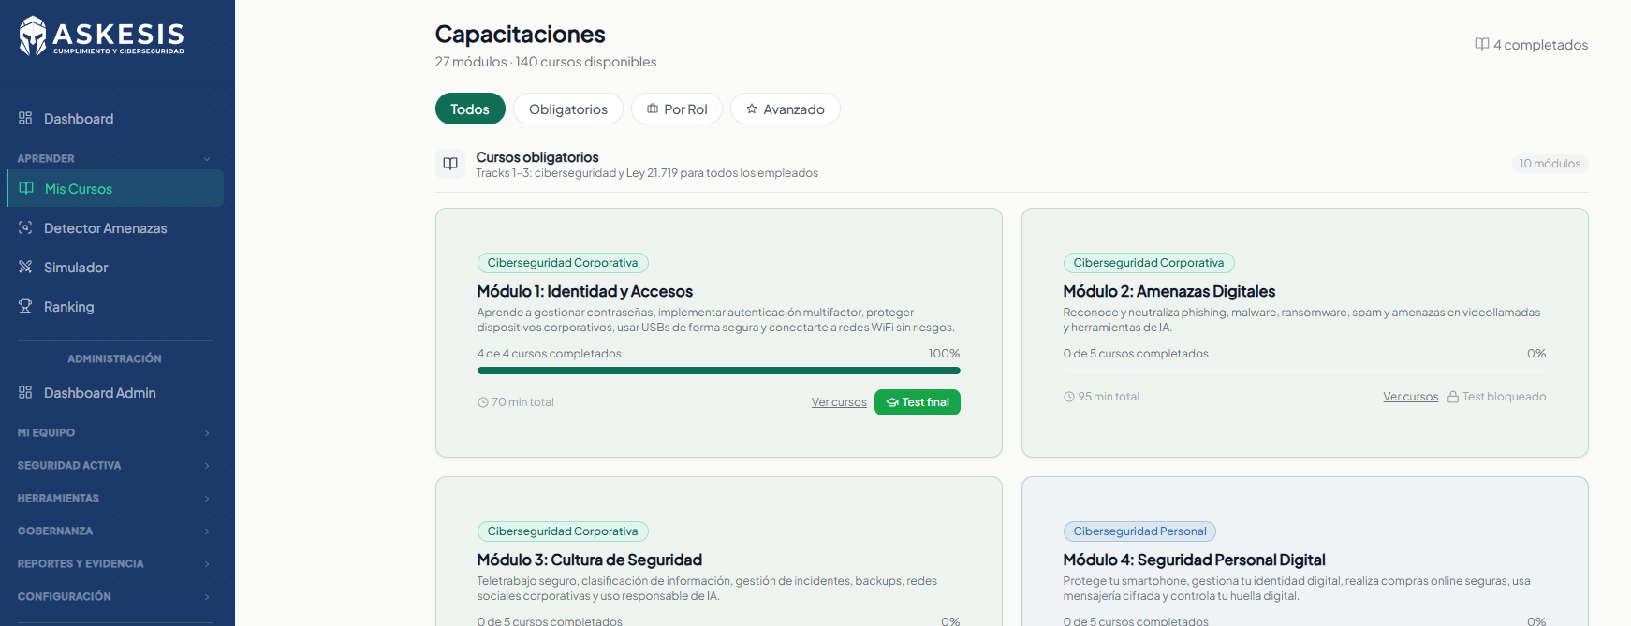1631x626 pixels.
Task: Click the book icon next to 4 completados
Action: click(x=1482, y=44)
